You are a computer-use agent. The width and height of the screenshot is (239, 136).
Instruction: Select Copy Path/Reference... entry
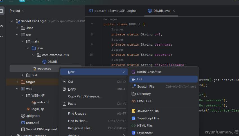[x=94, y=96]
